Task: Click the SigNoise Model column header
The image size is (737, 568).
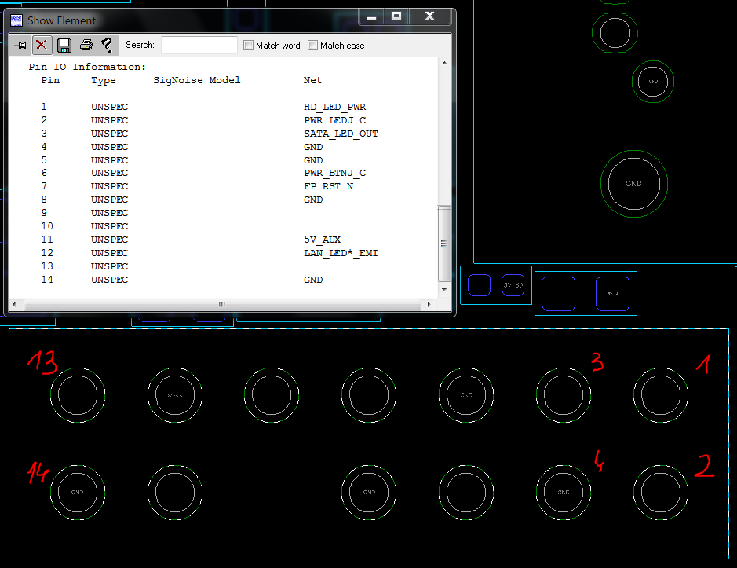Action: coord(196,80)
